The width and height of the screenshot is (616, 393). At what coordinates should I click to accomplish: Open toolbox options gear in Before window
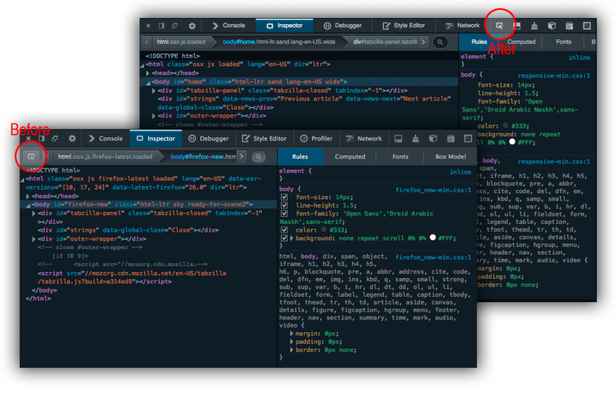click(72, 139)
